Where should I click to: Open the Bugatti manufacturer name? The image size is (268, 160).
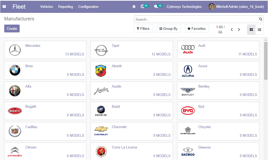tap(31, 107)
